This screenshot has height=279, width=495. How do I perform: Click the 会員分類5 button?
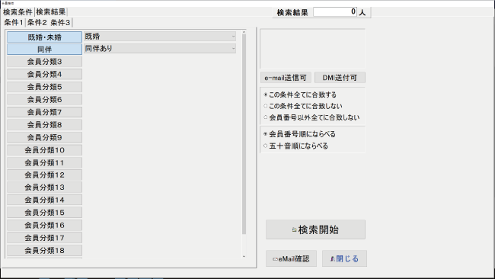click(x=44, y=87)
